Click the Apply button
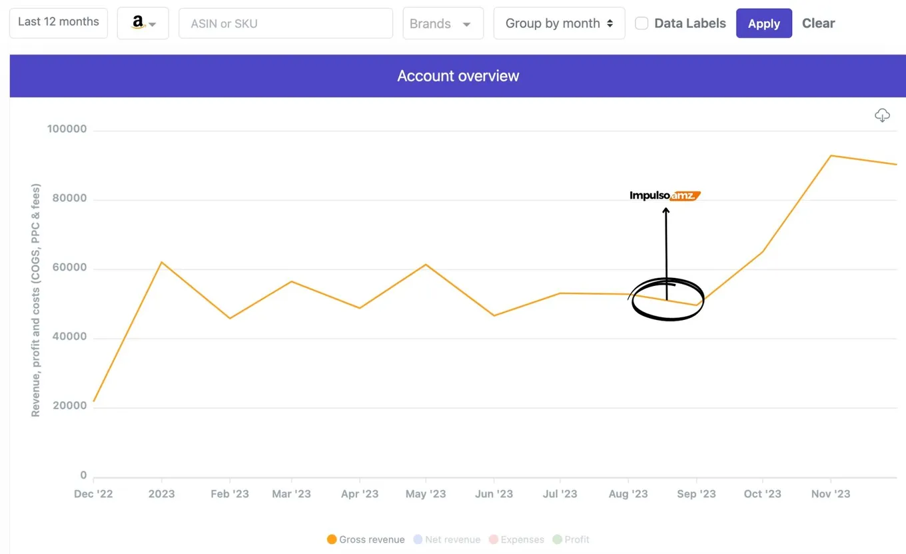This screenshot has height=554, width=906. coord(763,23)
